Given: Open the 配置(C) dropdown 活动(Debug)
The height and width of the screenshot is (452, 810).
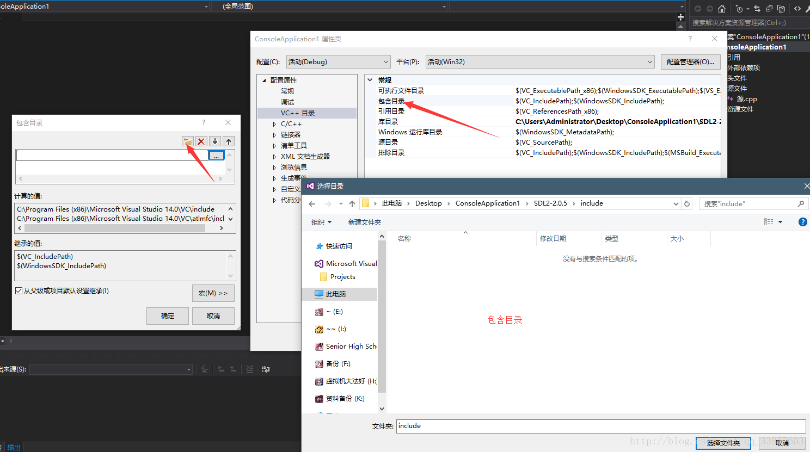Looking at the screenshot, I should (x=339, y=62).
